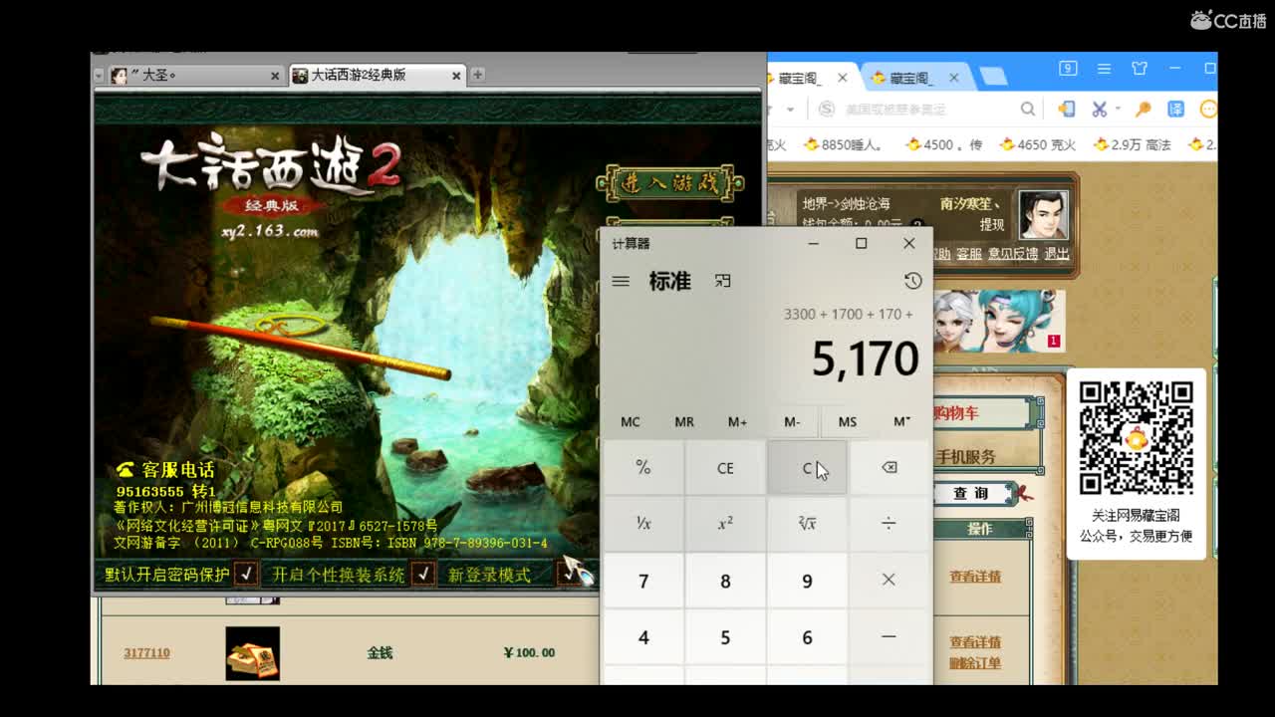Click the gold item thumbnail in order row
1275x717 pixels.
point(252,653)
